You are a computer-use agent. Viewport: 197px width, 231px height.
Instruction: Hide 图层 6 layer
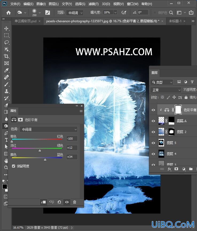pyautogui.click(x=153, y=121)
